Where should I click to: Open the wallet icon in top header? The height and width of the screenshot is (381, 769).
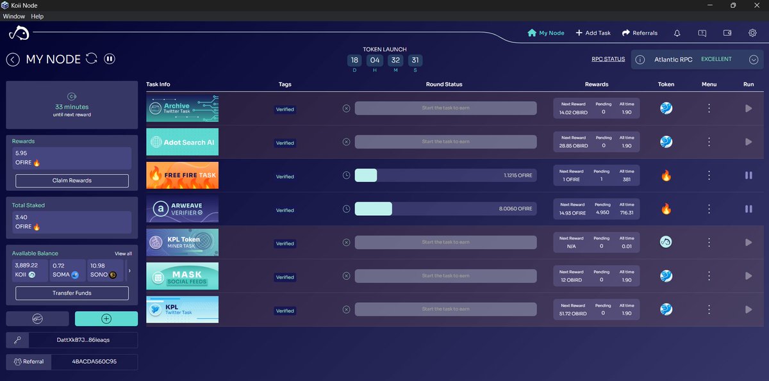tap(727, 33)
